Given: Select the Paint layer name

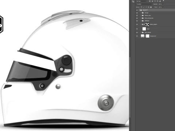Looking at the screenshot, I should 148,29.
